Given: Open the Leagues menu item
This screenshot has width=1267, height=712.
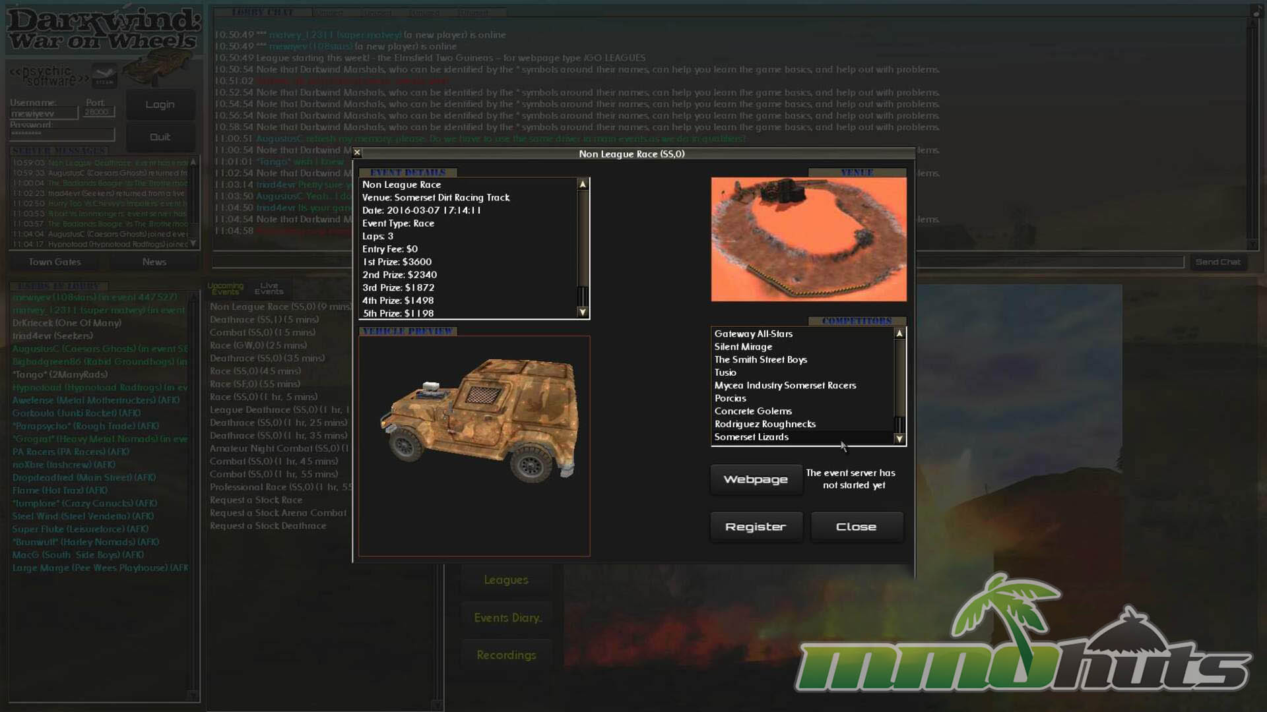Looking at the screenshot, I should pos(506,579).
